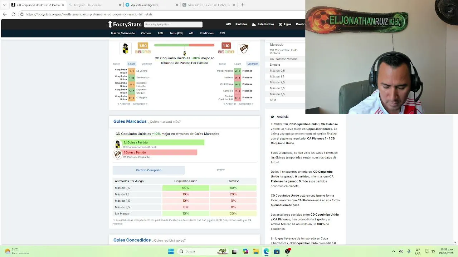Open the browser tab search dropdown
The image size is (458, 257).
coord(5,5)
